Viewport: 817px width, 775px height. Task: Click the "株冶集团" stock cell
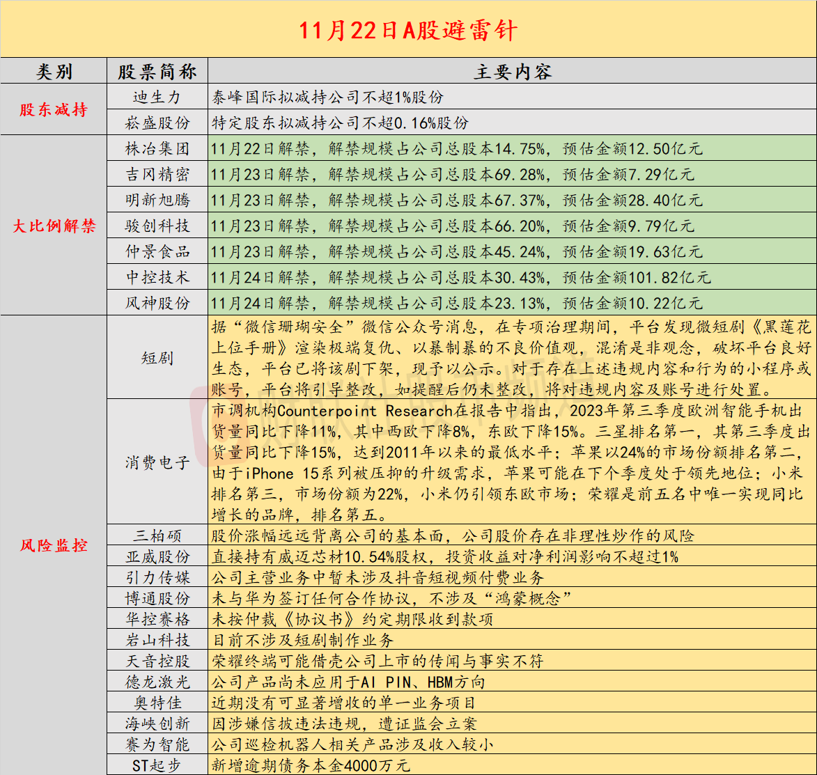point(157,149)
